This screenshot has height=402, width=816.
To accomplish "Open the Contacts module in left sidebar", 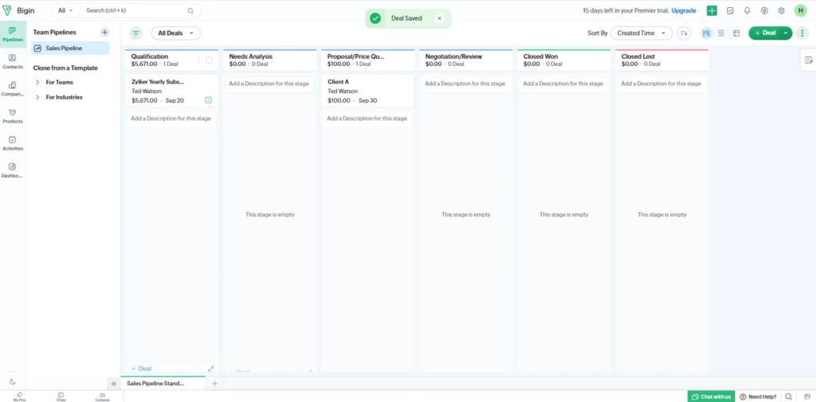I will point(13,61).
